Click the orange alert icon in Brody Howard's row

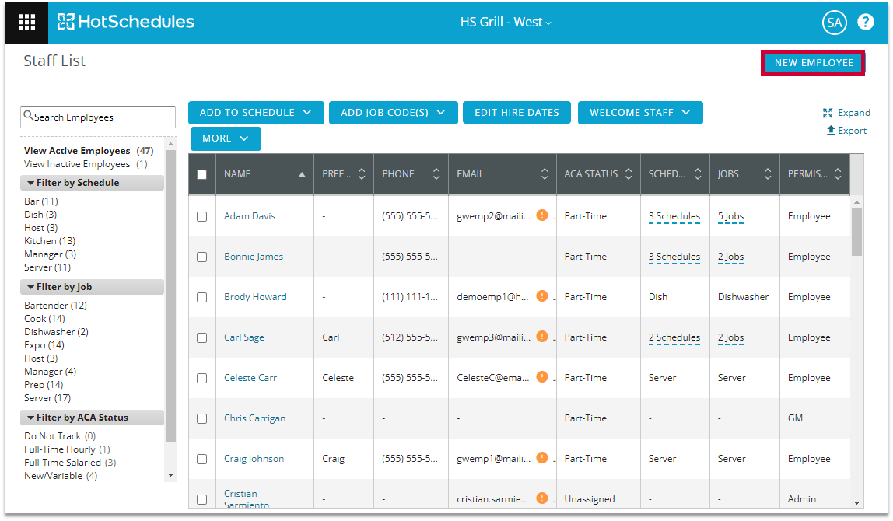(x=542, y=296)
